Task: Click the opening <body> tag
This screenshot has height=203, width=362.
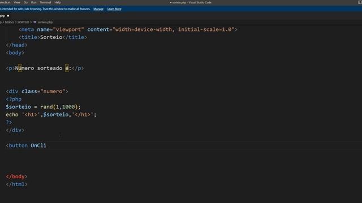Action: tap(15, 52)
